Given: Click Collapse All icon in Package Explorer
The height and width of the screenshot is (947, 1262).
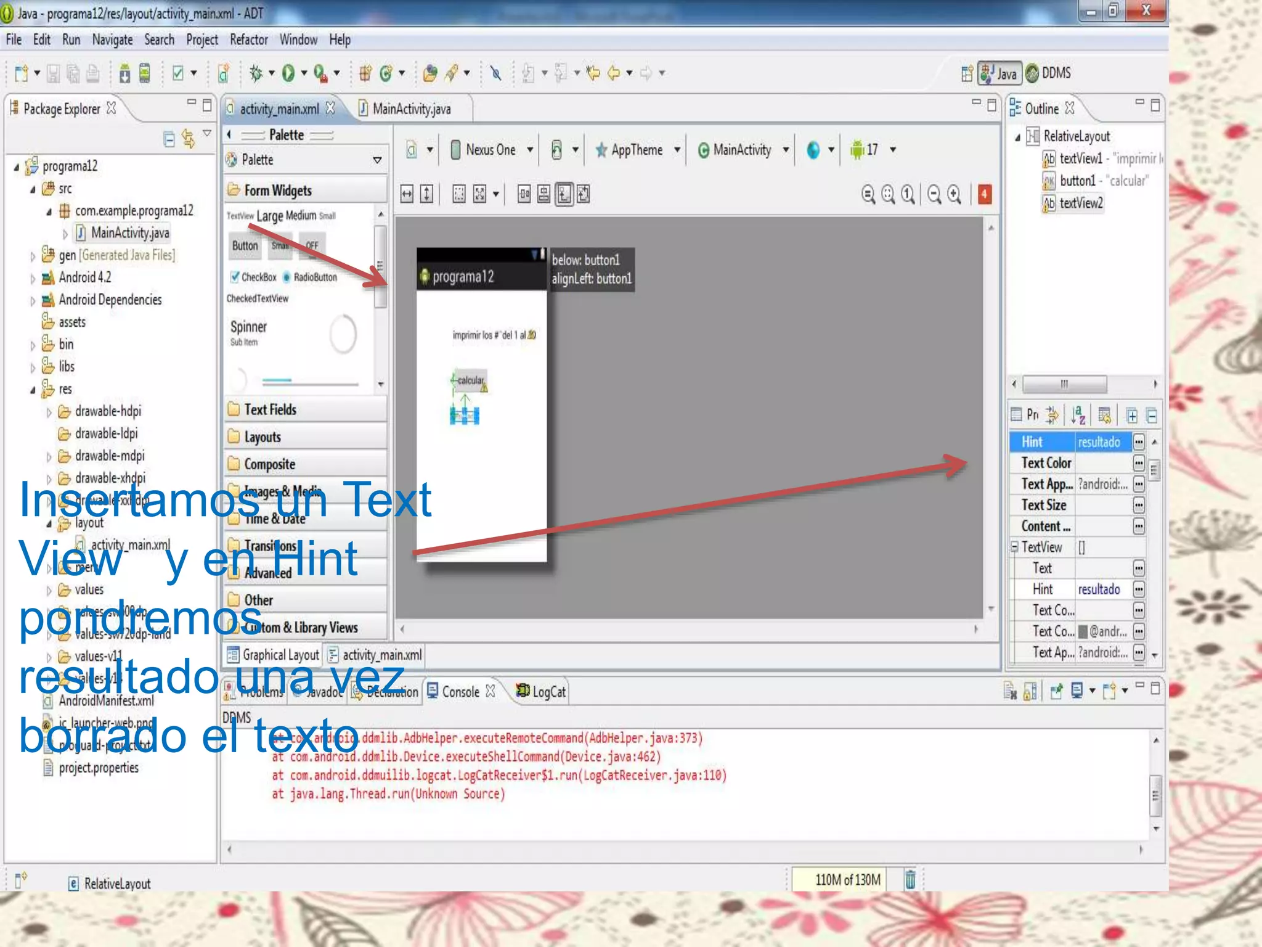Looking at the screenshot, I should pyautogui.click(x=169, y=139).
